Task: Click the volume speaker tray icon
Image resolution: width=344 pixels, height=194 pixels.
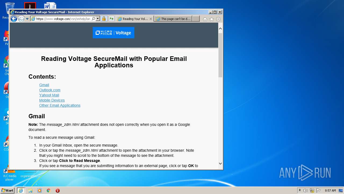Action: tap(306, 190)
